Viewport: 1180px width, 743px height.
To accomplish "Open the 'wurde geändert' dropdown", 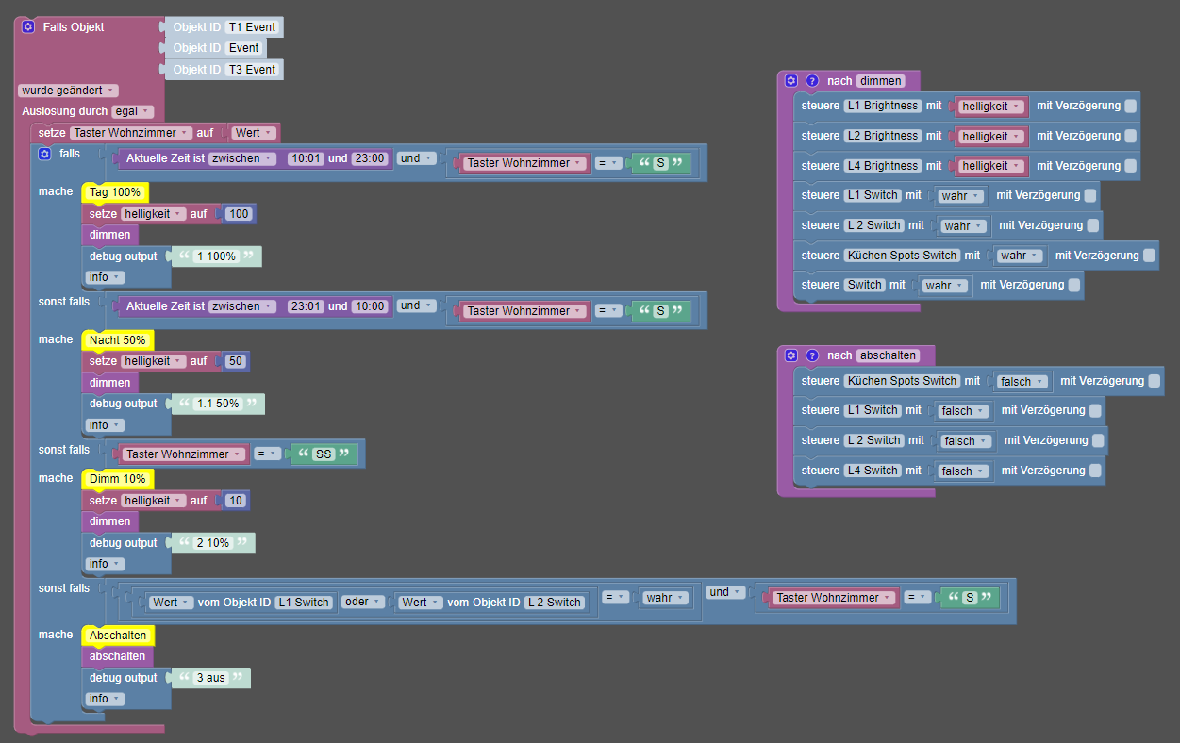I will [x=68, y=91].
